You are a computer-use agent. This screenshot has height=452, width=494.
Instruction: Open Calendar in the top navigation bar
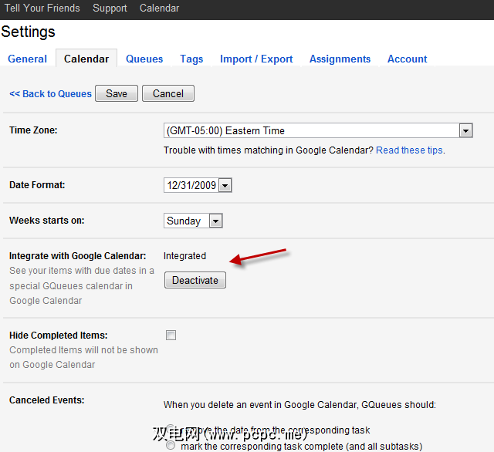pos(159,8)
